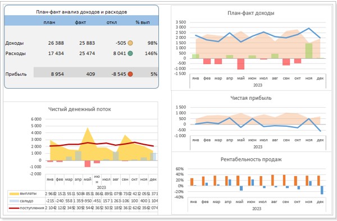This screenshot has height=221, width=337.
Task: Click the 3 500 axis value in План-факт доходы
Action: [180, 22]
